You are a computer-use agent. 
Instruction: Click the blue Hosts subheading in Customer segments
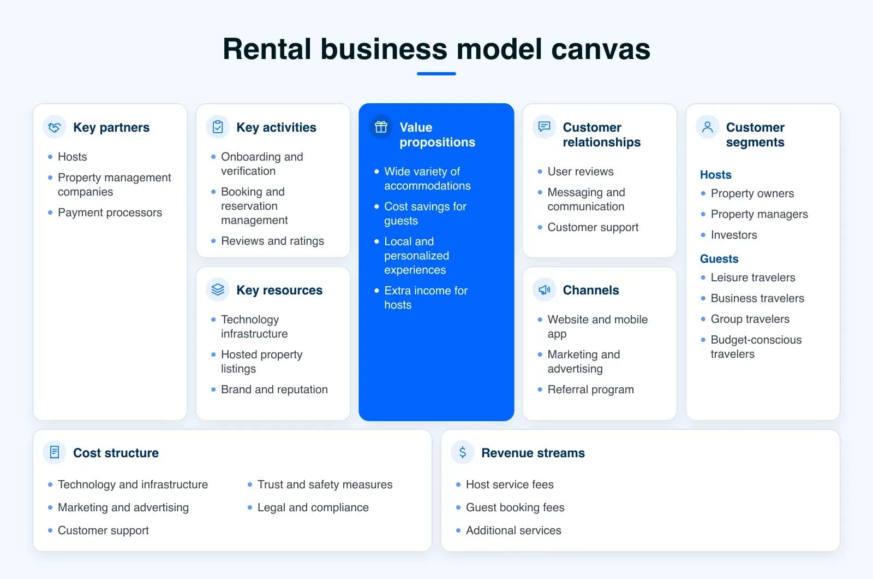point(715,175)
